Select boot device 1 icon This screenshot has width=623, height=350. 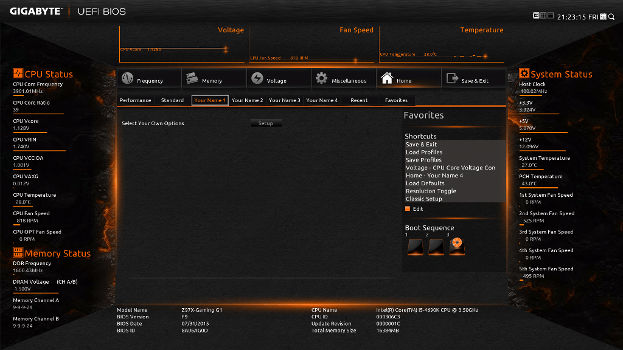pyautogui.click(x=415, y=247)
